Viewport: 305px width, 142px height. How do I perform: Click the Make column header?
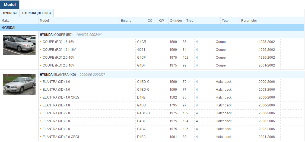(x=5, y=21)
